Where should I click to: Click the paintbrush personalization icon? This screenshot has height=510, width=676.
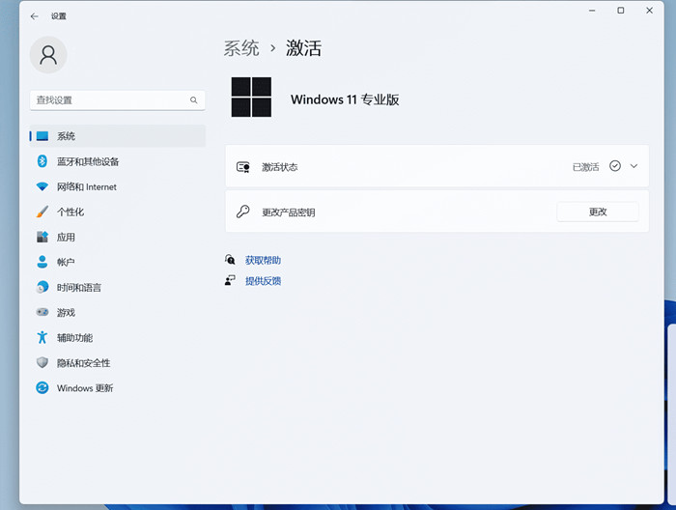(42, 212)
